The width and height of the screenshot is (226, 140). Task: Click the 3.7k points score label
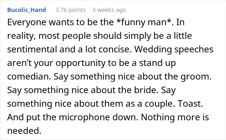tap(71, 10)
